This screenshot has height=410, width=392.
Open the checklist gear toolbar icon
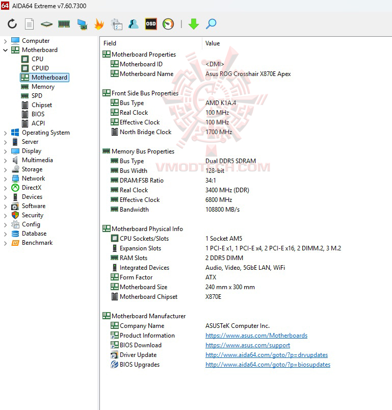pos(117,24)
